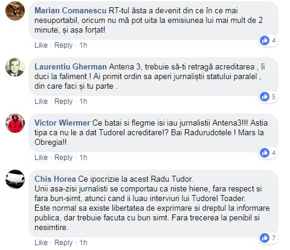Open Laurentiu Gherman's name link

(x=71, y=67)
